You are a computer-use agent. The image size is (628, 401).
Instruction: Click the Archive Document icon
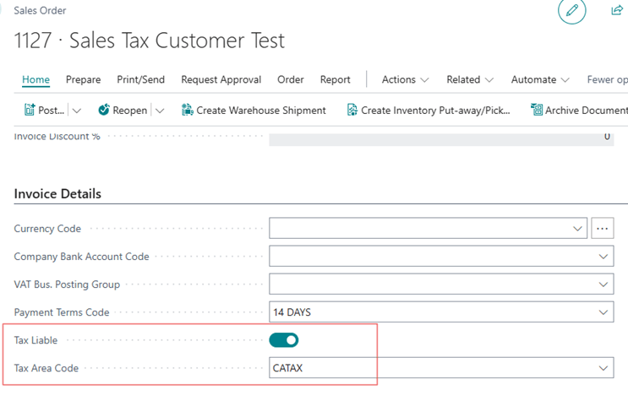point(536,110)
